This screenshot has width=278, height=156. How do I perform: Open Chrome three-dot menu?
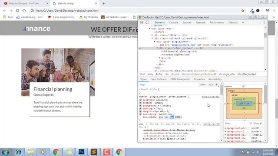(x=274, y=10)
